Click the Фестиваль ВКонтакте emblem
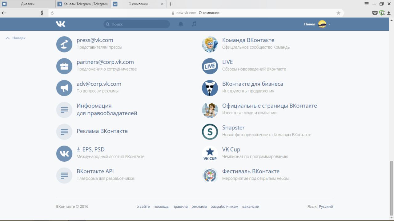The height and width of the screenshot is (221, 394). coord(210,175)
